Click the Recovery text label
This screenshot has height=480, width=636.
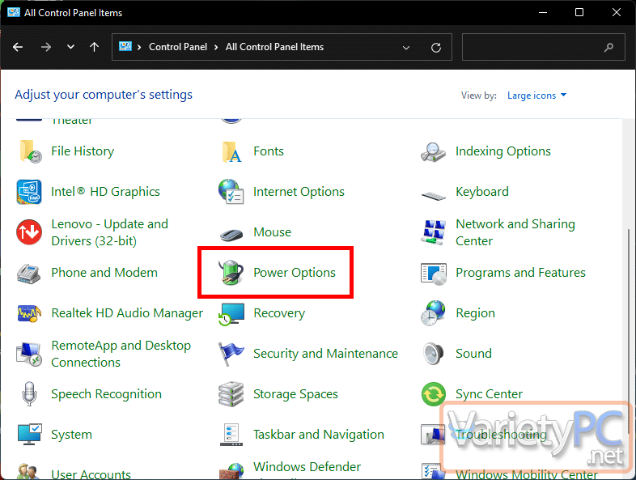pos(279,313)
